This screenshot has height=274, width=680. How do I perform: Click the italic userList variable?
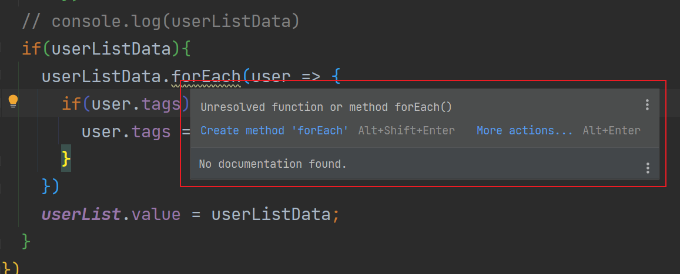click(x=82, y=214)
